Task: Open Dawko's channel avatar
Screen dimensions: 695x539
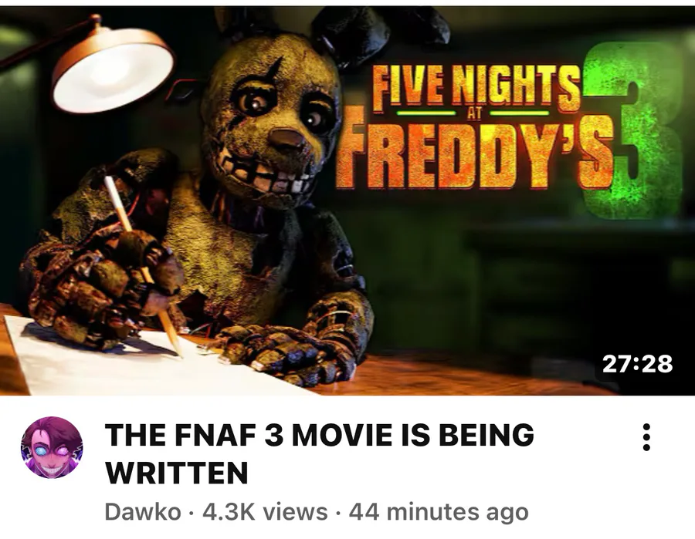Action: click(x=52, y=447)
